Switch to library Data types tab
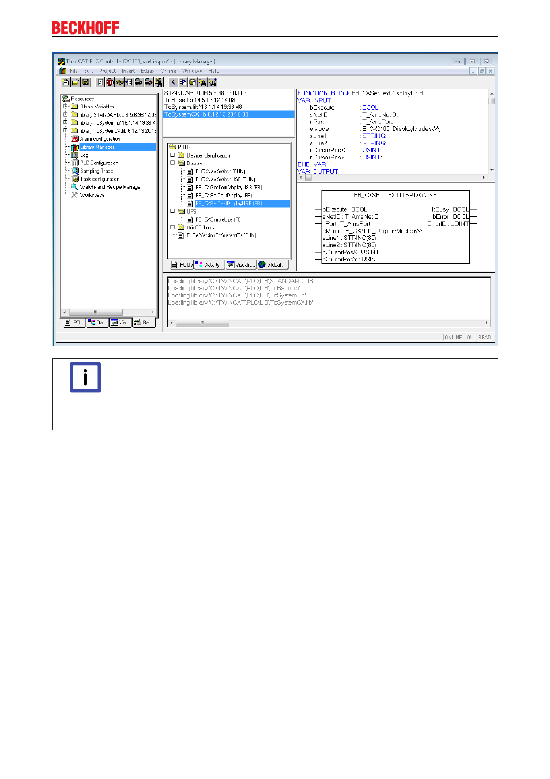Viewport: 550px width, 779px height. pyautogui.click(x=209, y=265)
